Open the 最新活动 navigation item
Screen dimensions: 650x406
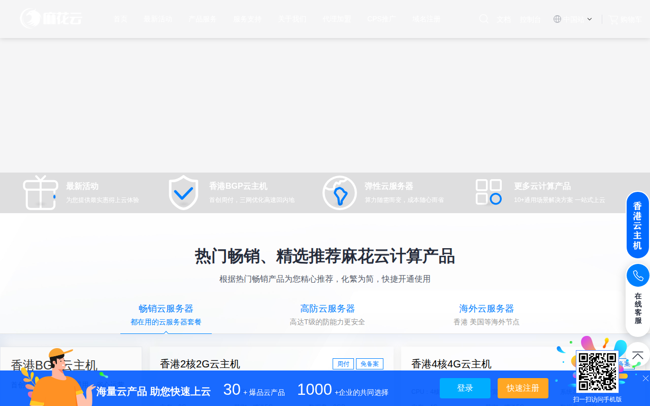(158, 19)
